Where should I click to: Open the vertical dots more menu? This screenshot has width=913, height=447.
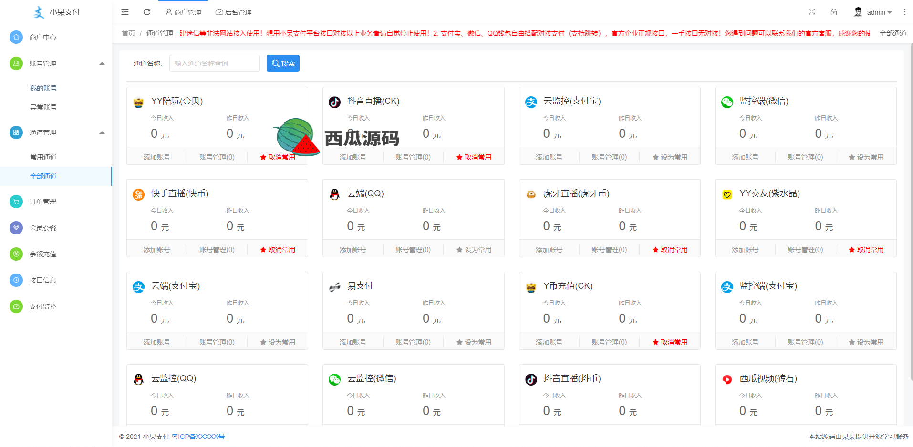point(905,12)
